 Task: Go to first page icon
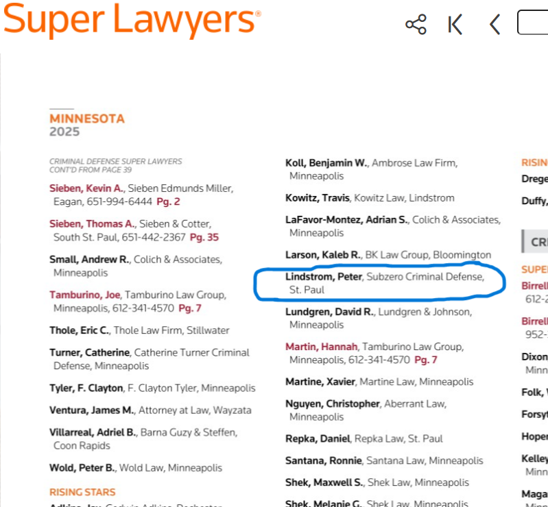pos(455,24)
